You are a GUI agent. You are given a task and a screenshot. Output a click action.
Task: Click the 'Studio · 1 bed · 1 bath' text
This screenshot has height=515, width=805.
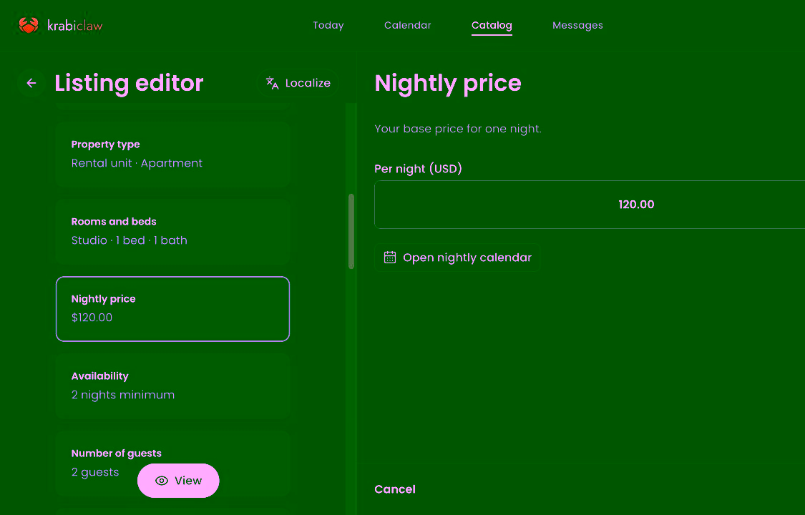129,240
